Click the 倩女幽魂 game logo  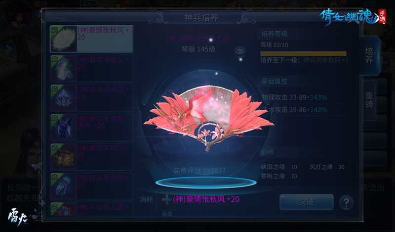(353, 17)
